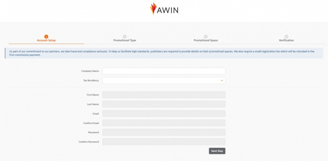Viewport: 328px width, 165px height.
Task: Click the Confirm Email field
Action: click(164, 123)
